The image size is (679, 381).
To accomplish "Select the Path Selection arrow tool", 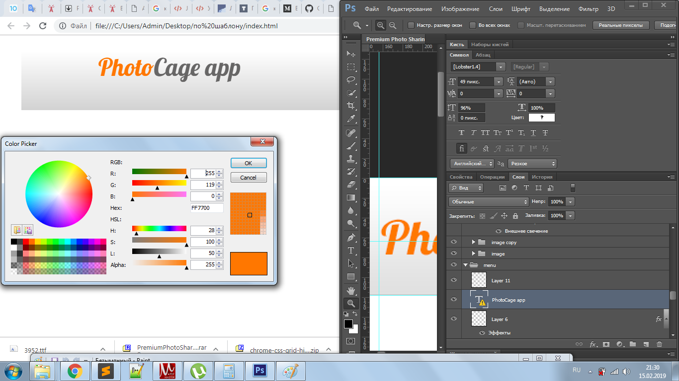I will click(x=351, y=263).
